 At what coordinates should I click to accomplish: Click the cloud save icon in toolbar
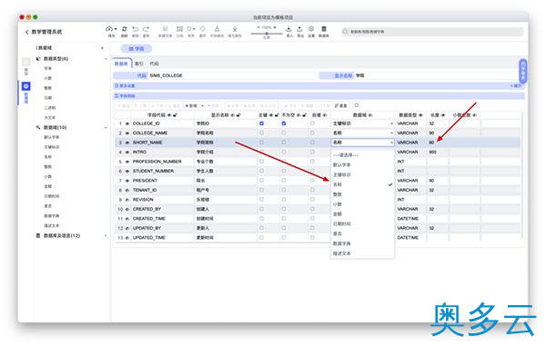(109, 29)
